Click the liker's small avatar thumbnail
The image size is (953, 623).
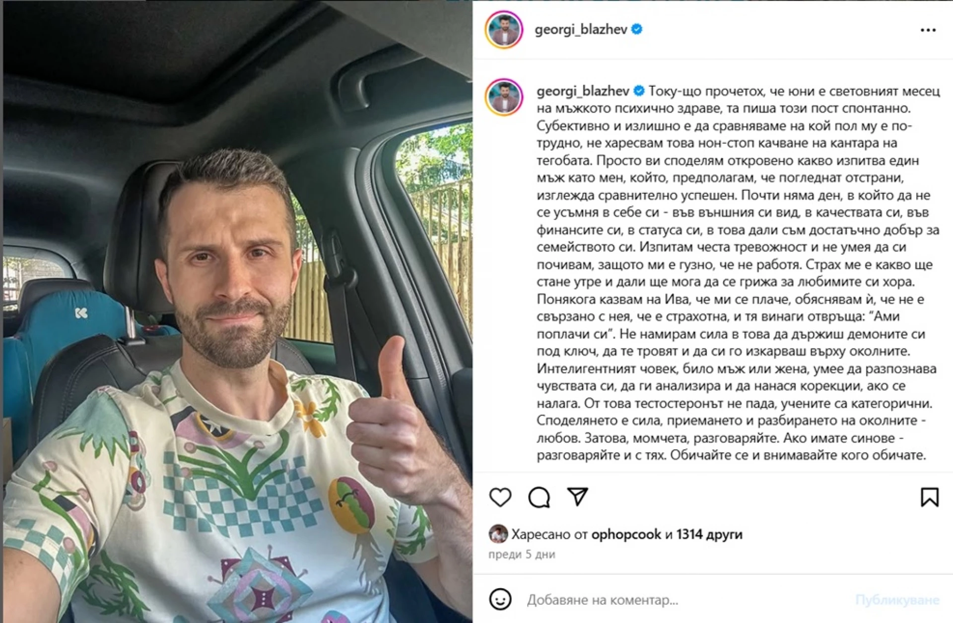click(x=498, y=534)
